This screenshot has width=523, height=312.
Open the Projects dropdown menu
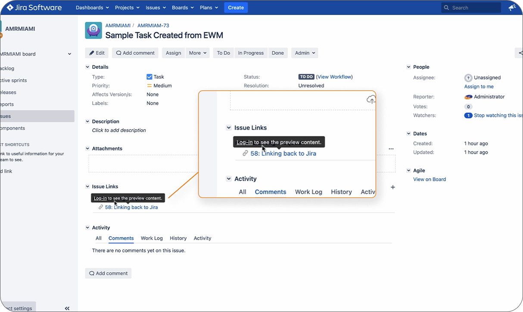(x=127, y=7)
